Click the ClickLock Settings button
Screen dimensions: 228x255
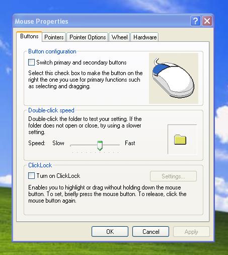(173, 176)
